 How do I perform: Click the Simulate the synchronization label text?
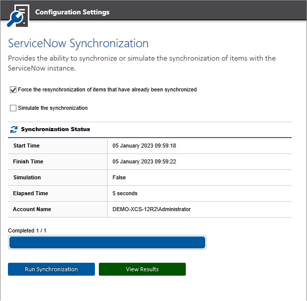pos(53,108)
